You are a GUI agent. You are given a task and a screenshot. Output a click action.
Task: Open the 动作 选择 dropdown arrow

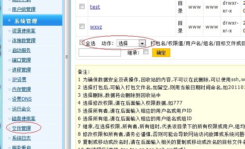coord(142,43)
